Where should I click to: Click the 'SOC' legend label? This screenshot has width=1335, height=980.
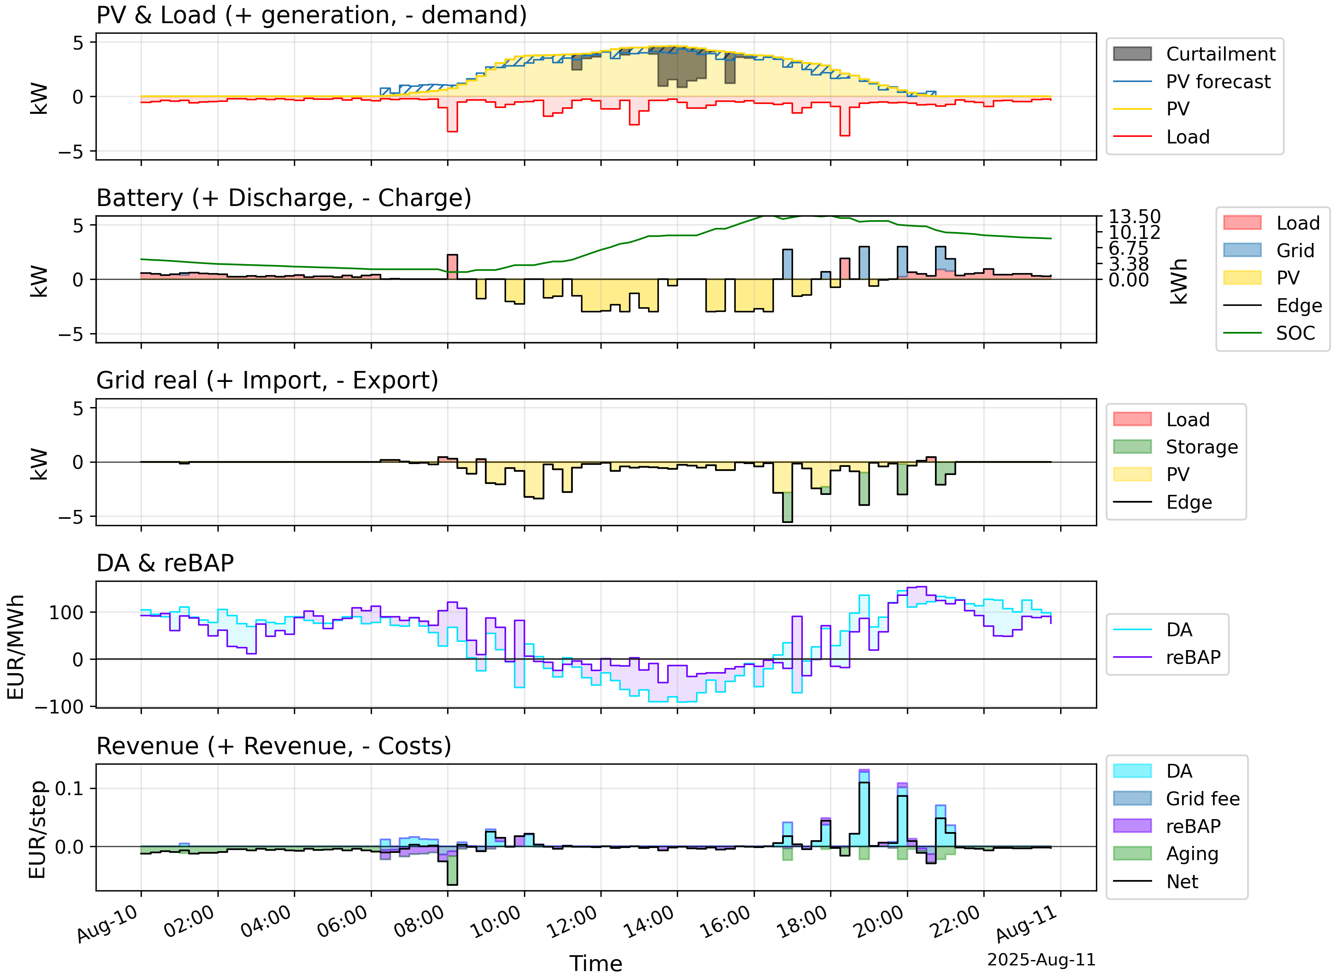point(1295,334)
